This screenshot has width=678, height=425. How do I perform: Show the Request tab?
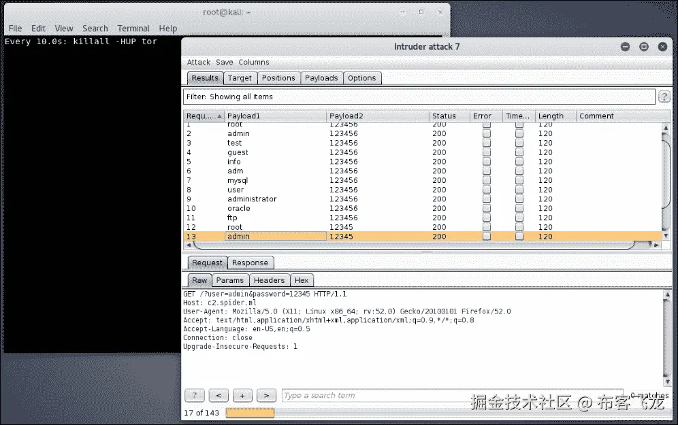[207, 262]
